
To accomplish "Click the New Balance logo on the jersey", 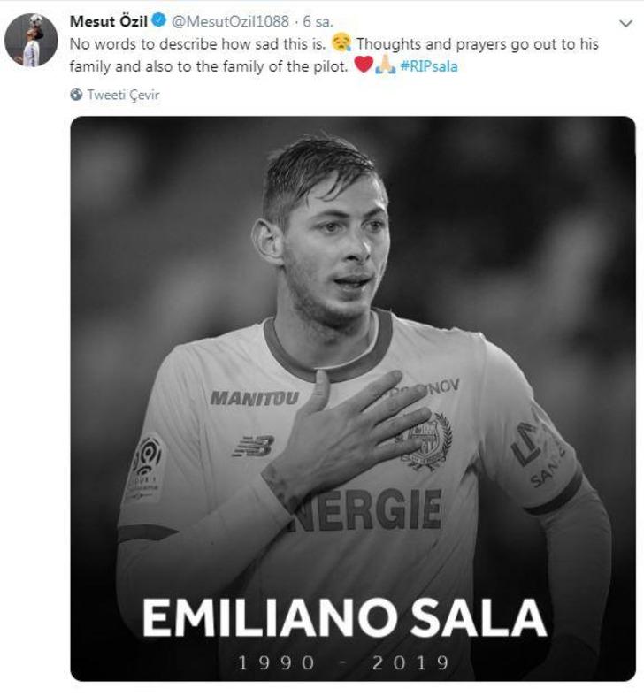I will 252,447.
